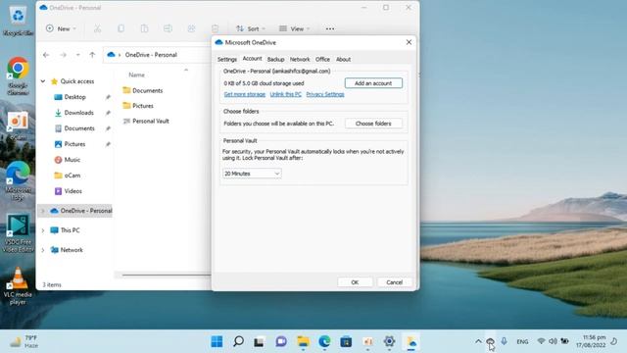Click the OneDrive - Personal address bar
627x353 pixels.
click(x=158, y=55)
